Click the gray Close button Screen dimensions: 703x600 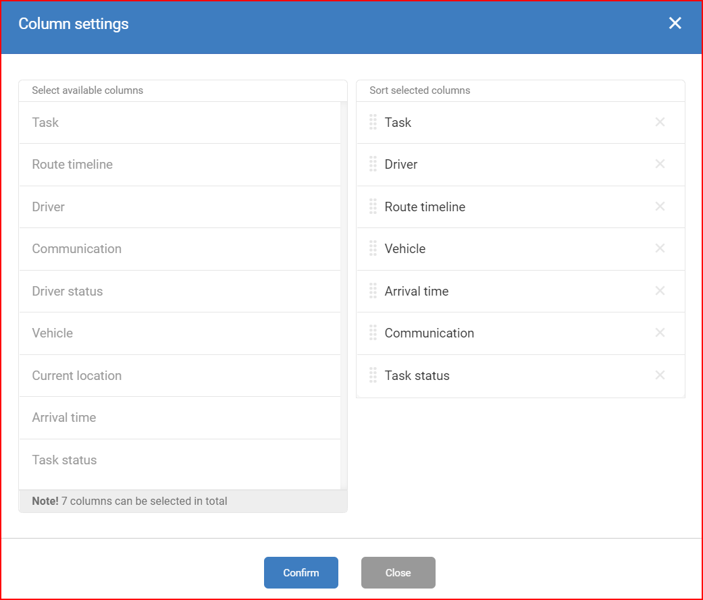point(398,573)
